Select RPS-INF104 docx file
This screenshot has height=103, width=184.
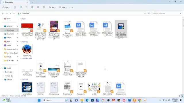108,28
